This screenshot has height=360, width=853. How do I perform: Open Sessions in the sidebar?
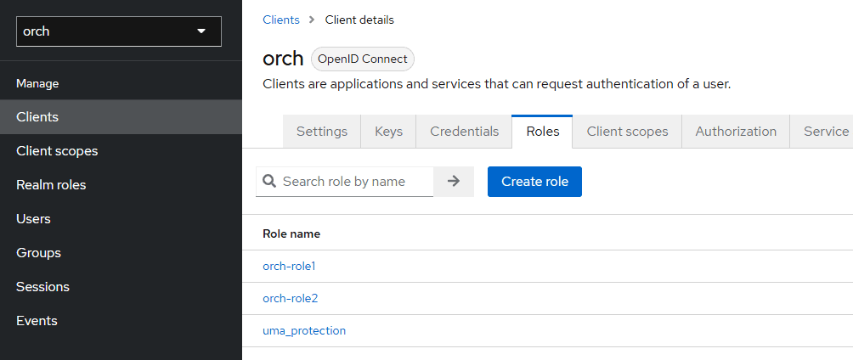[42, 287]
